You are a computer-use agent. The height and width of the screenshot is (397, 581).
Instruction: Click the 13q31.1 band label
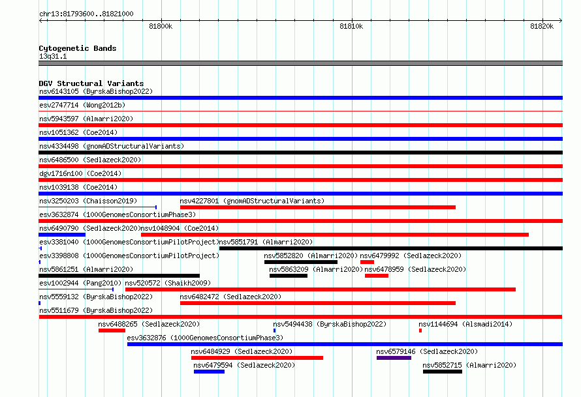(53, 56)
